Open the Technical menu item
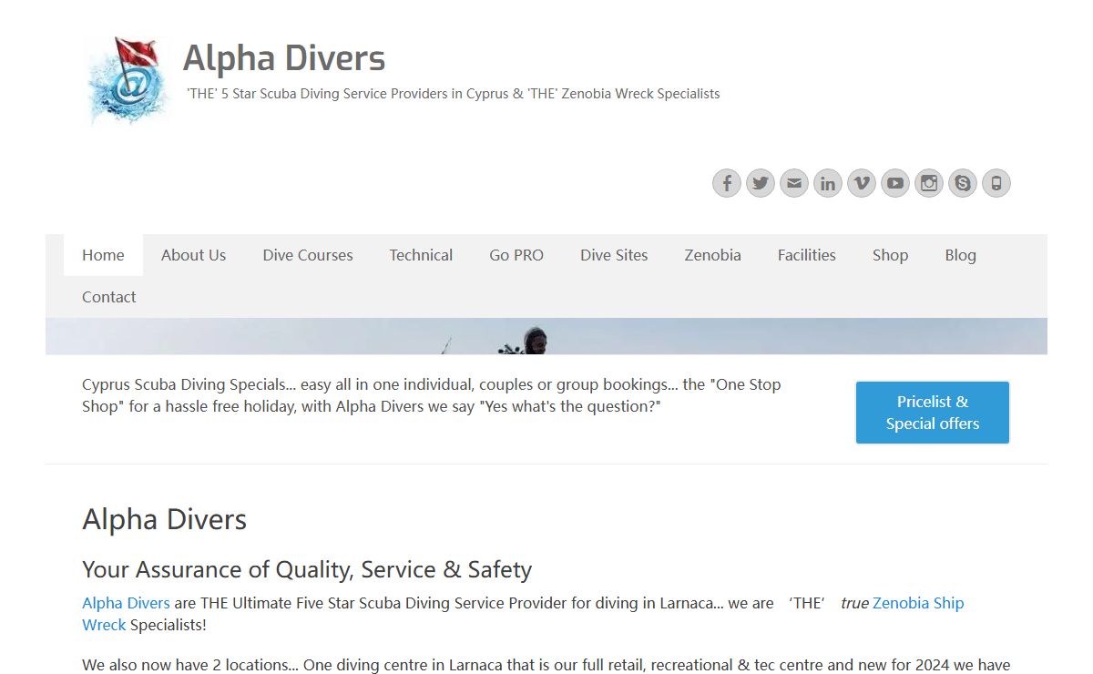 [x=421, y=255]
